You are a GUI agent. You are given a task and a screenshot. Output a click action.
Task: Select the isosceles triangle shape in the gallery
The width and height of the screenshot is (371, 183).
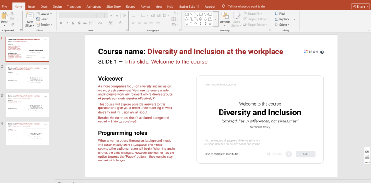[186, 19]
